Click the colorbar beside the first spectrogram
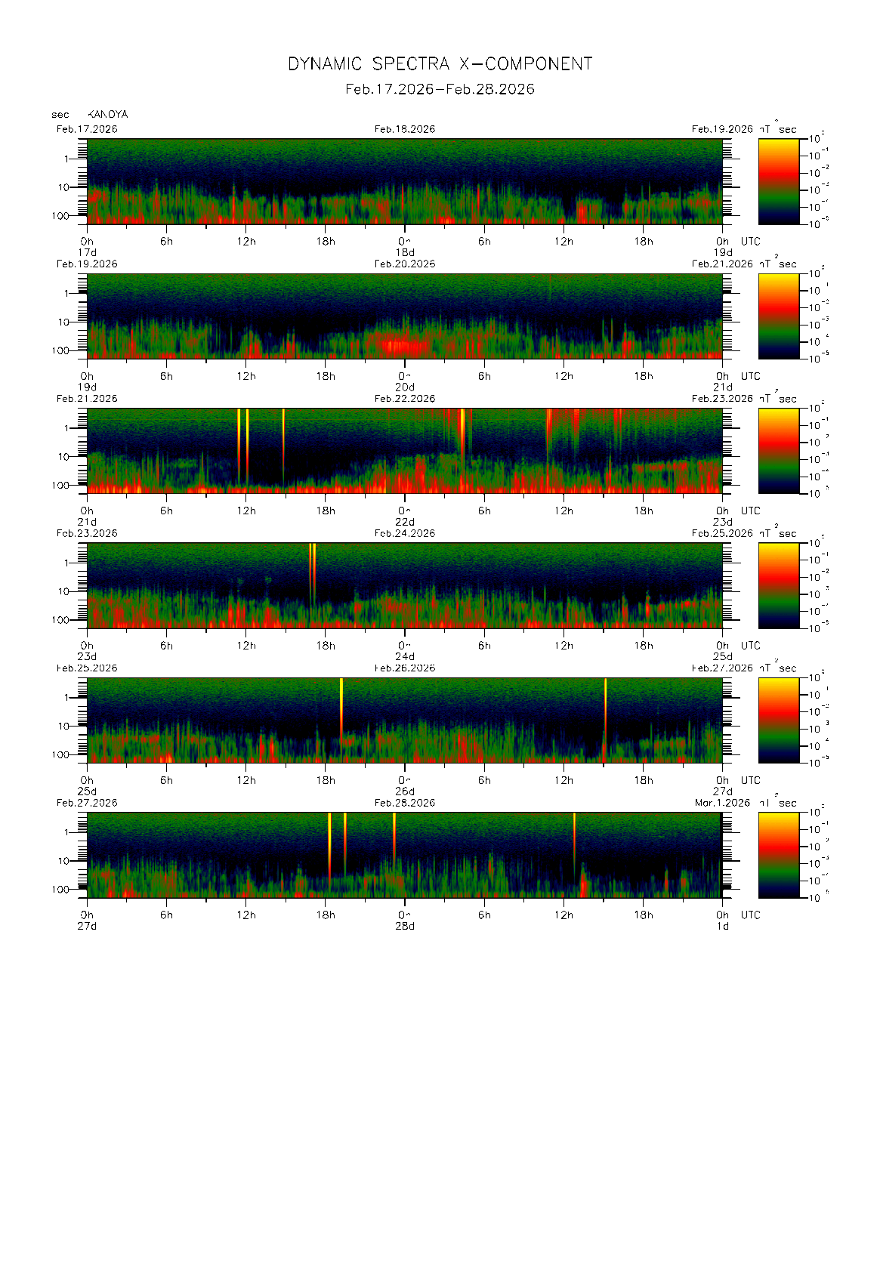 (778, 181)
